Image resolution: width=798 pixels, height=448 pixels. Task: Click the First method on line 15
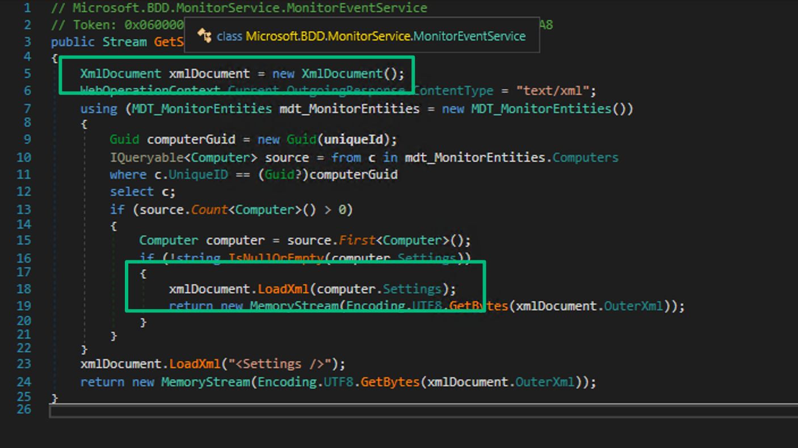pos(357,240)
